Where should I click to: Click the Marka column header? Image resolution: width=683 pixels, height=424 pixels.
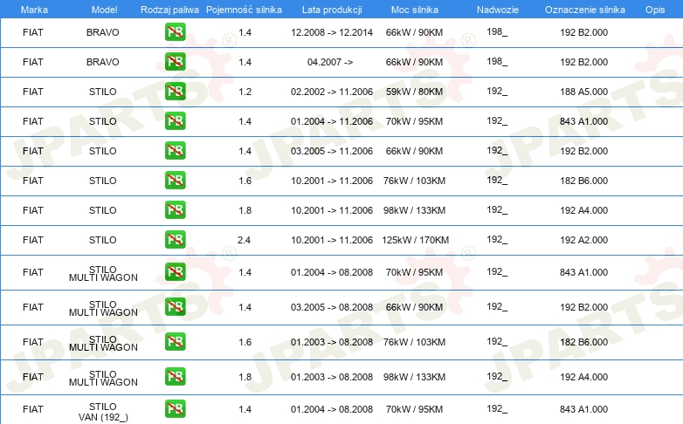34,10
